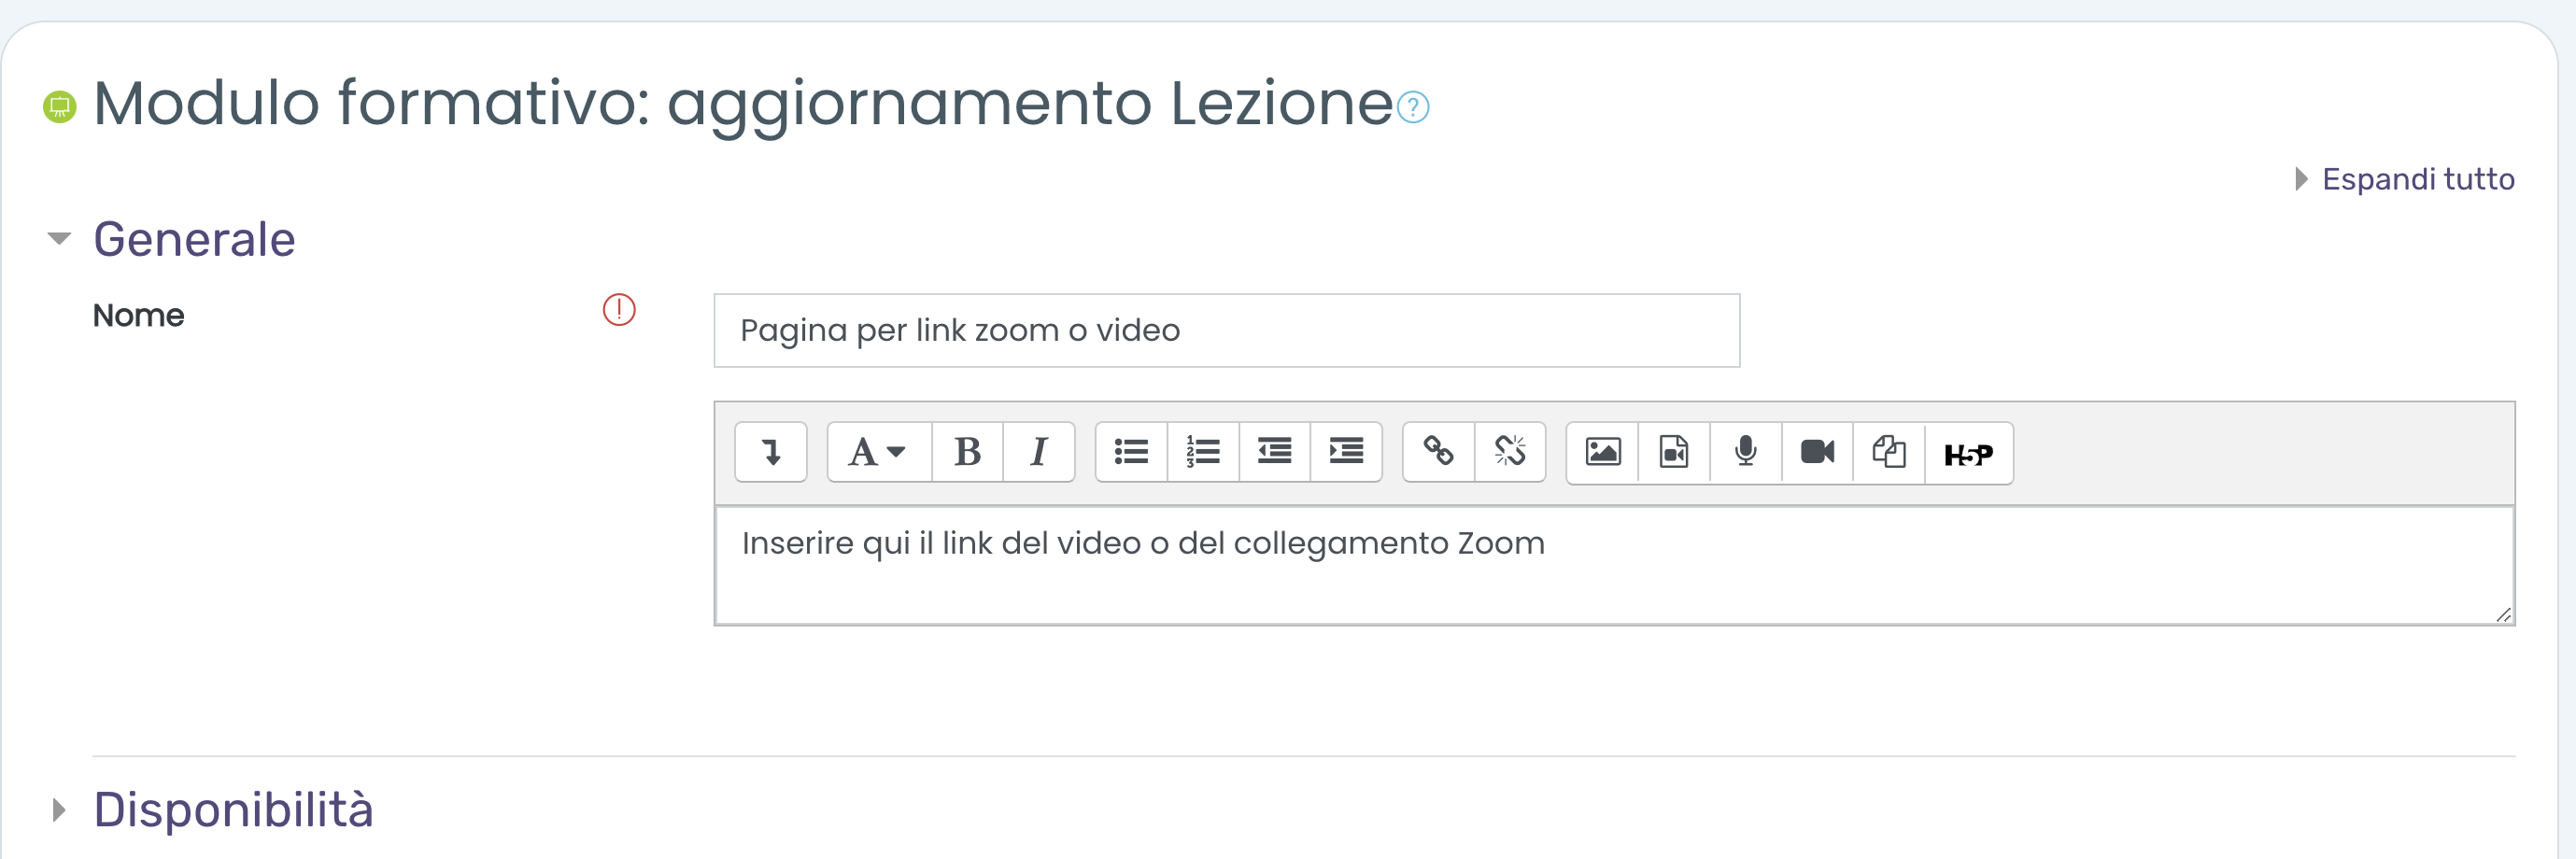The width and height of the screenshot is (2576, 859).
Task: Click the outdent button
Action: (x=1275, y=452)
